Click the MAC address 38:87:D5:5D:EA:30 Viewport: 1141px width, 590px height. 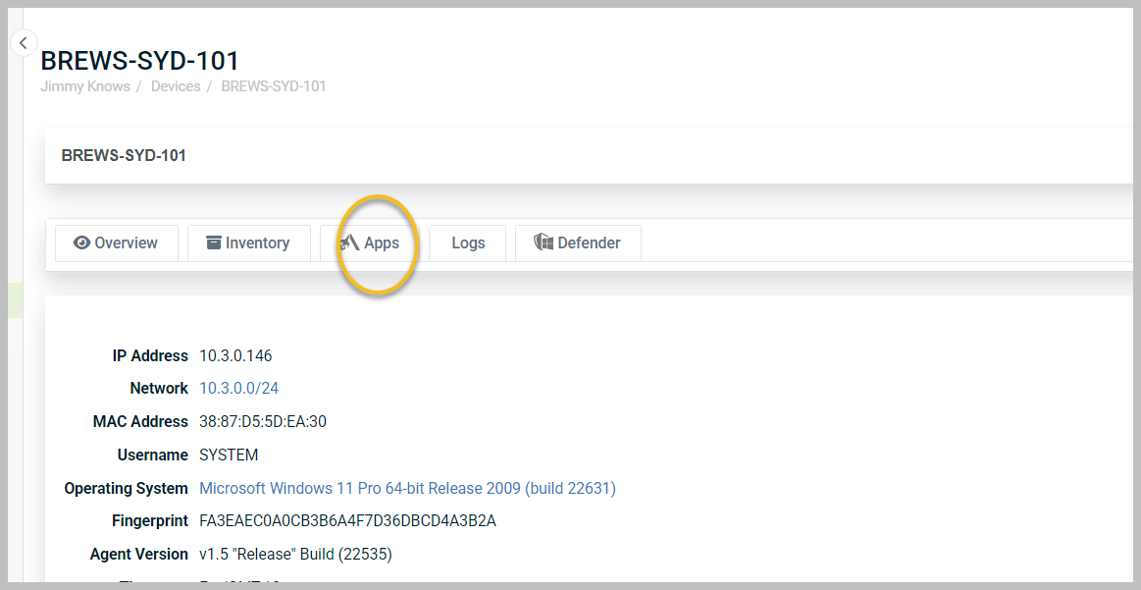coord(263,422)
